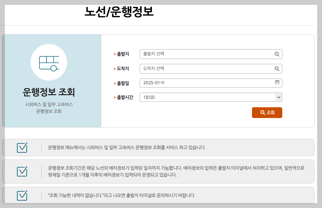Viewport: 322px width, 208px height.
Task: Click the checkmark icon beside the third notice
Action: tap(22, 196)
